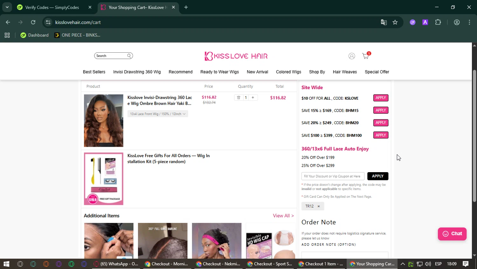Open the Chat support button
The height and width of the screenshot is (269, 477).
point(452,234)
